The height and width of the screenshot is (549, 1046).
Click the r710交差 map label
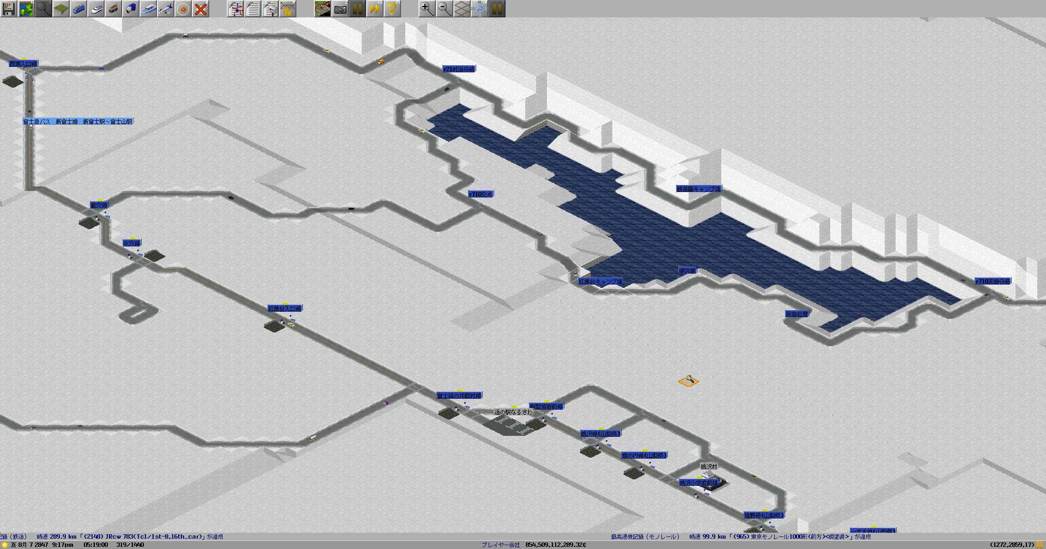481,194
